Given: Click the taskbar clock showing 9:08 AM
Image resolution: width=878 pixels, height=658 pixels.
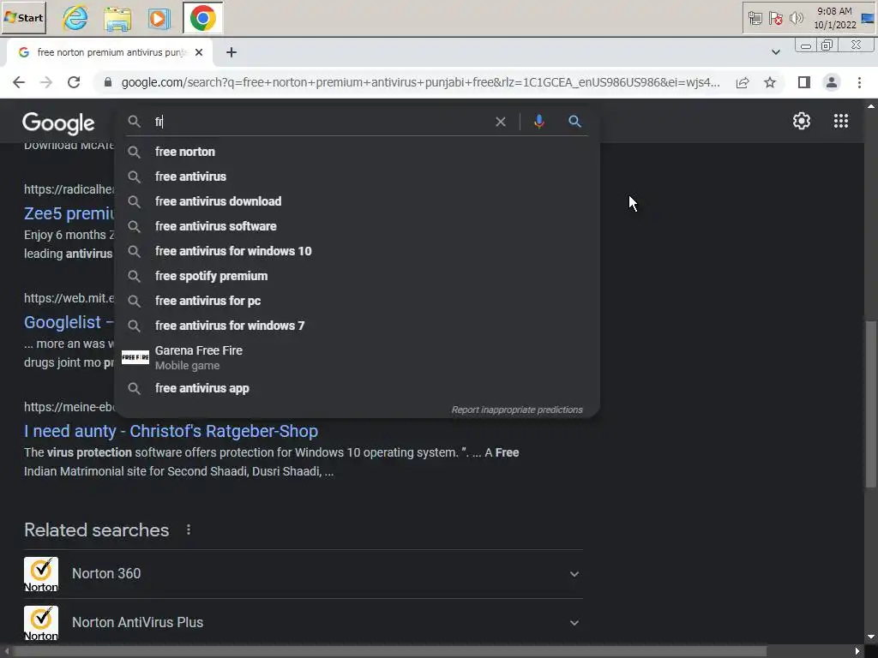Looking at the screenshot, I should 834,18.
